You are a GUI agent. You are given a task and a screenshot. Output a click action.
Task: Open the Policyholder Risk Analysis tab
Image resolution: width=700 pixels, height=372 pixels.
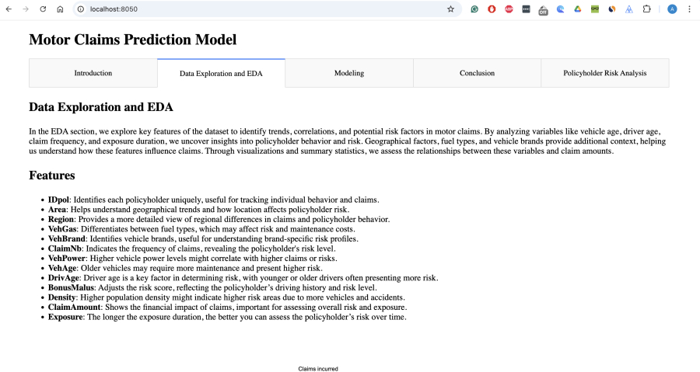(x=605, y=73)
